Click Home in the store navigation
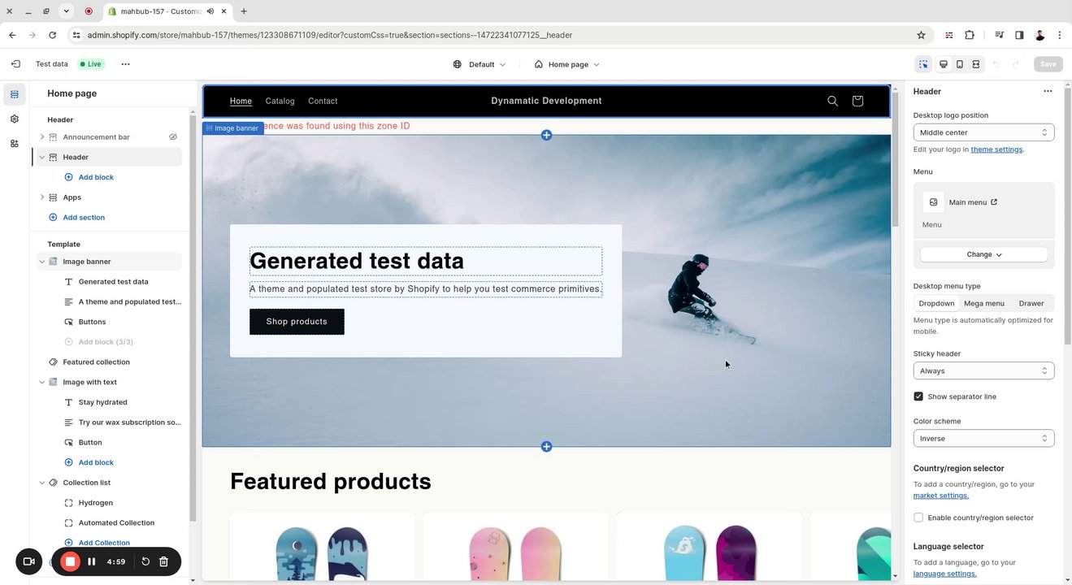Image resolution: width=1072 pixels, height=585 pixels. click(241, 101)
